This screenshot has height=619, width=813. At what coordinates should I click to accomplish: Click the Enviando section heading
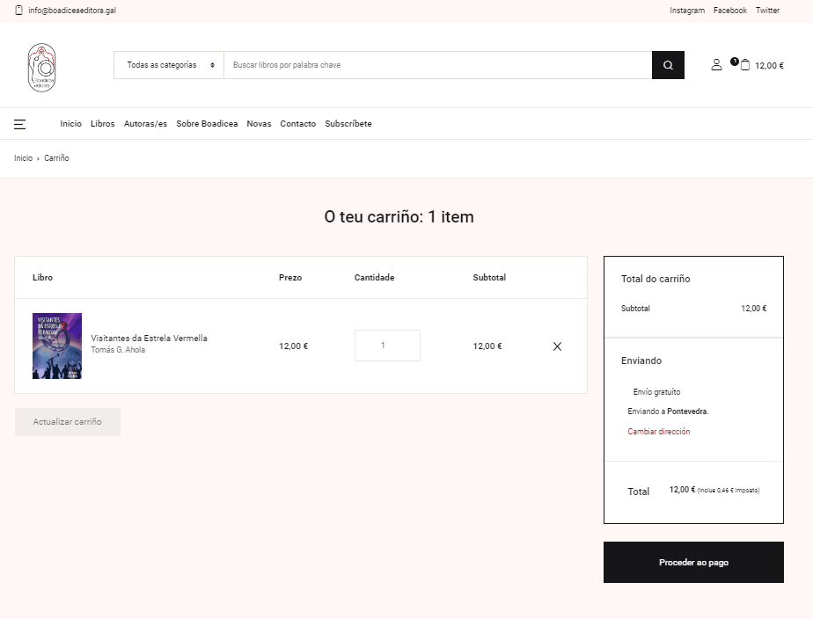(641, 361)
